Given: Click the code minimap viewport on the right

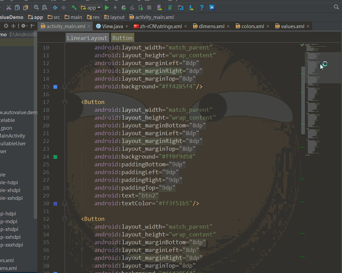Looking at the screenshot, I should tap(323, 68).
